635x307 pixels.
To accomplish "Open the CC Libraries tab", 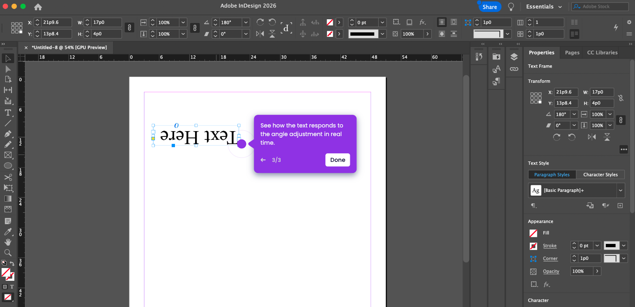I will (x=602, y=52).
